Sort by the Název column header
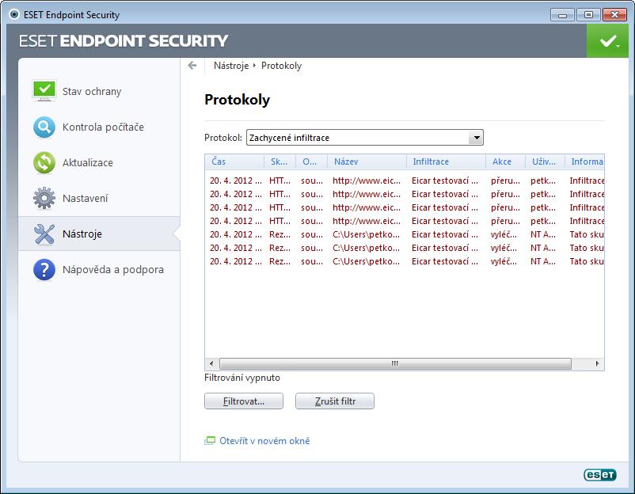This screenshot has width=635, height=494. [x=367, y=161]
